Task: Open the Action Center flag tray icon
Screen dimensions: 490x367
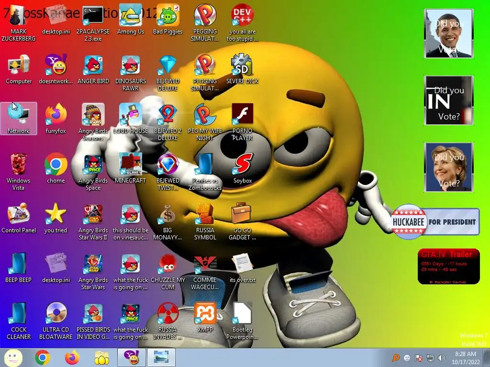Action: click(x=418, y=358)
